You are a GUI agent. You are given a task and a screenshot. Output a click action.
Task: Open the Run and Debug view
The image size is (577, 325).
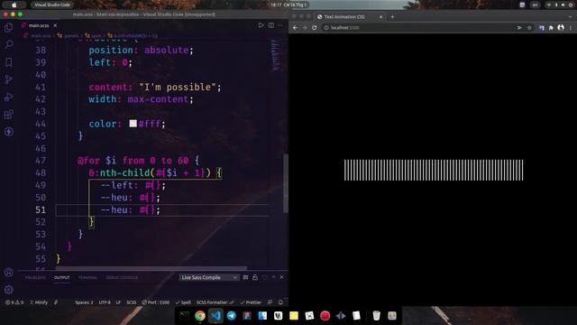[x=8, y=97]
